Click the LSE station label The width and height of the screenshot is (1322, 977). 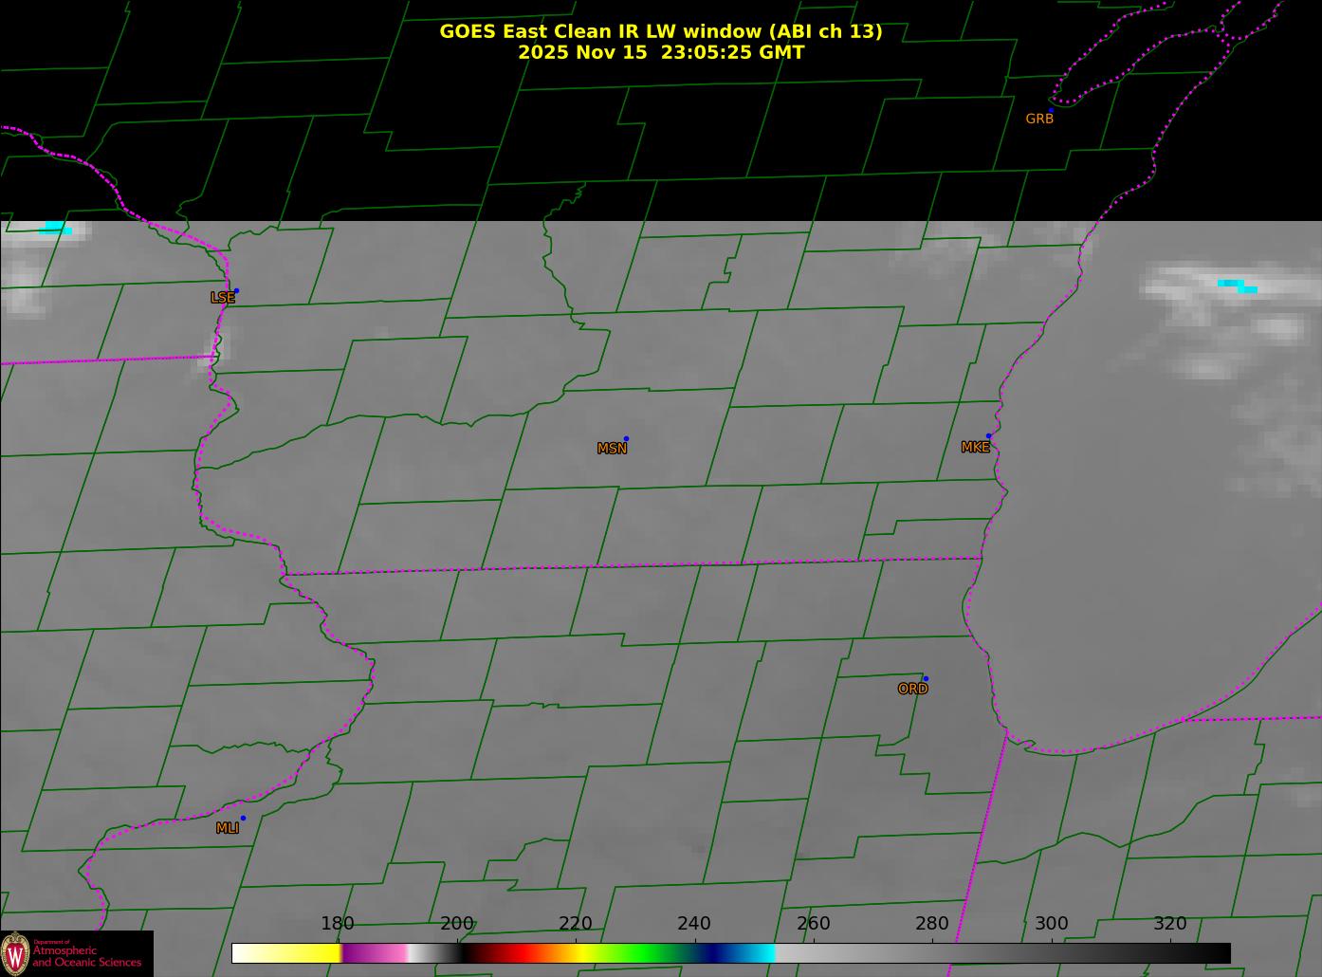point(222,298)
